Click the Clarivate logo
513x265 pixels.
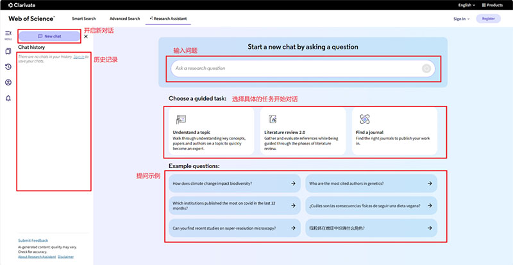click(x=22, y=5)
